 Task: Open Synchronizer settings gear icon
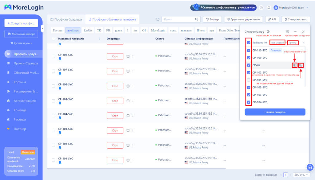coord(287,31)
